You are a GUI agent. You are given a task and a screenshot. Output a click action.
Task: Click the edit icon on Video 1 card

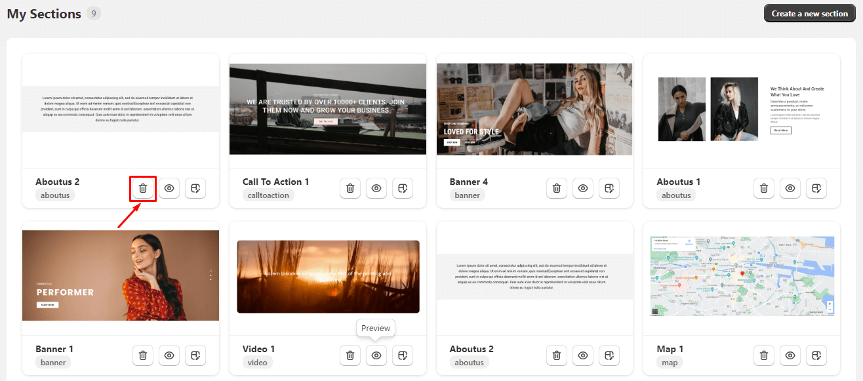[x=403, y=355]
